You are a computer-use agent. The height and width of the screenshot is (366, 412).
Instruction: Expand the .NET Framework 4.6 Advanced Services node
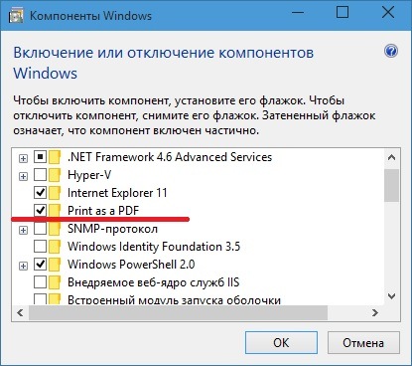coord(23,158)
